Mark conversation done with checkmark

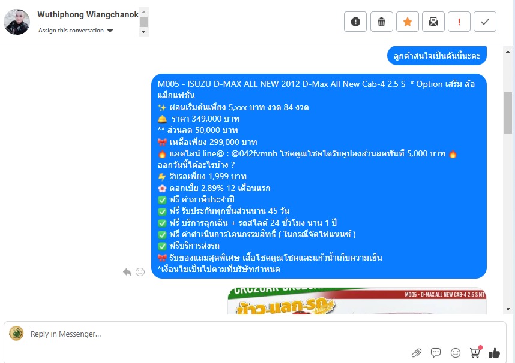tap(485, 22)
